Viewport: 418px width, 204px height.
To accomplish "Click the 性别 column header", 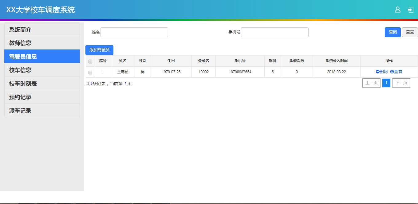I will 143,61.
